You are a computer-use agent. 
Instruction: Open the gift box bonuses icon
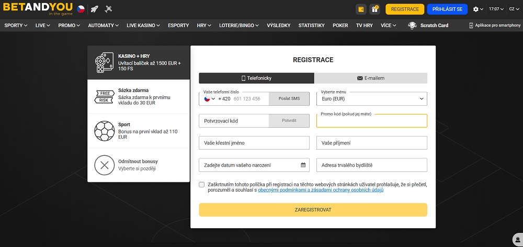374,9
